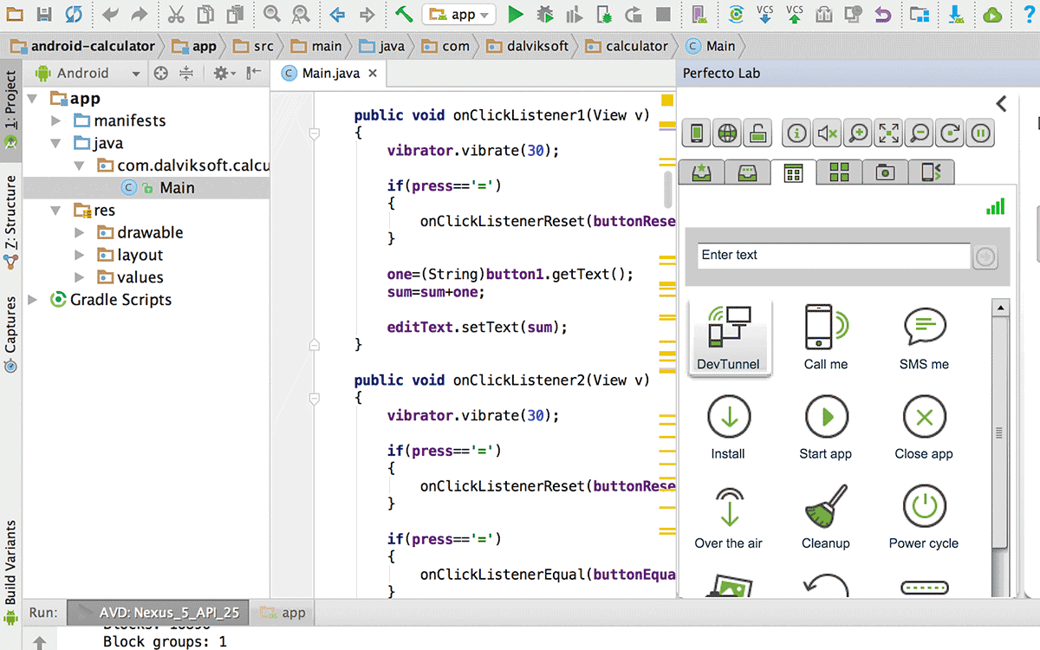Open the Android project view dropdown
The height and width of the screenshot is (650, 1040).
pyautogui.click(x=88, y=73)
